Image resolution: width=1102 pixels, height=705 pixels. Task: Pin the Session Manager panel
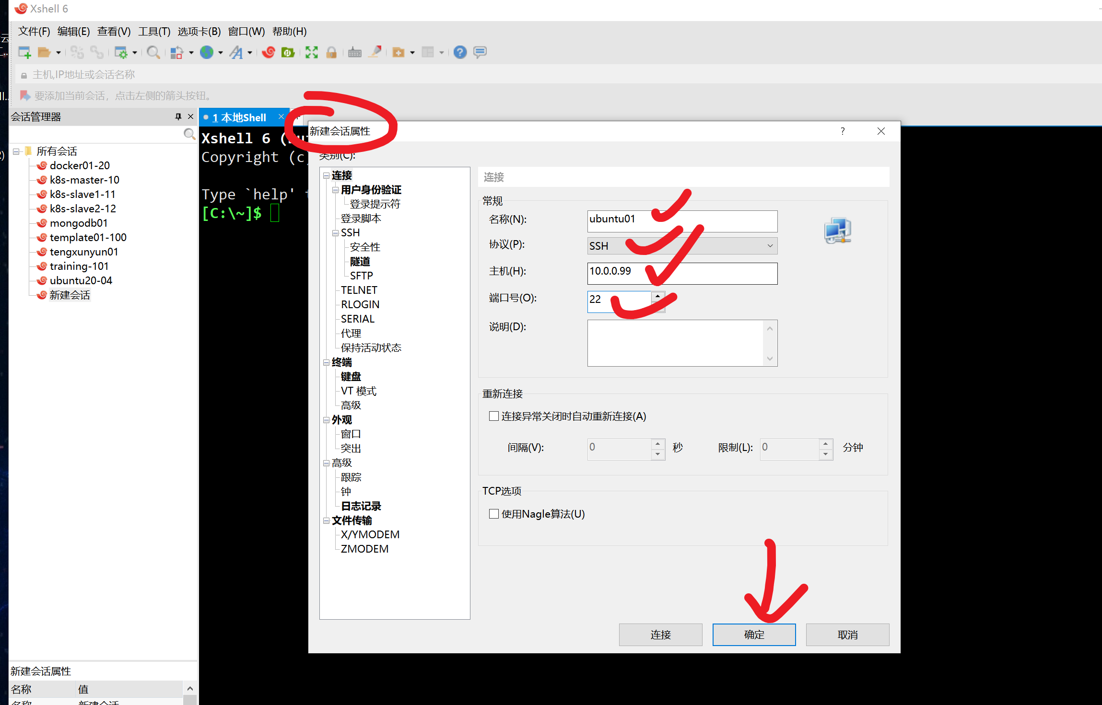tap(178, 116)
